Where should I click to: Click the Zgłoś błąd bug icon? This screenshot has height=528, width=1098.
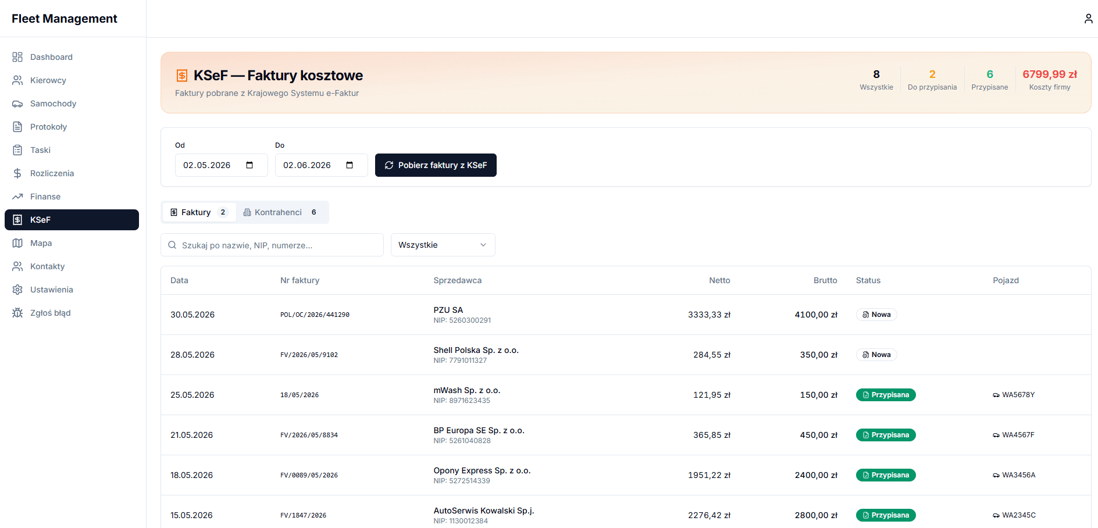17,313
